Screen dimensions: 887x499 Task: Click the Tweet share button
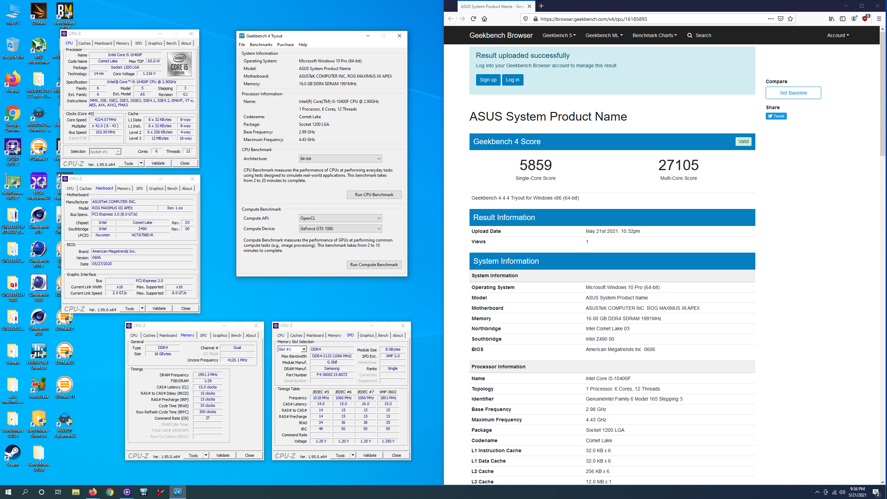[x=776, y=116]
